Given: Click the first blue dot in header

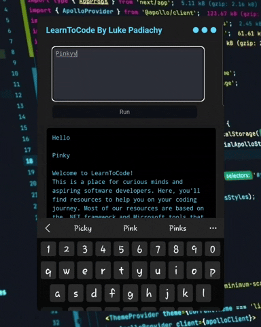Looking at the screenshot, I should tap(196, 30).
